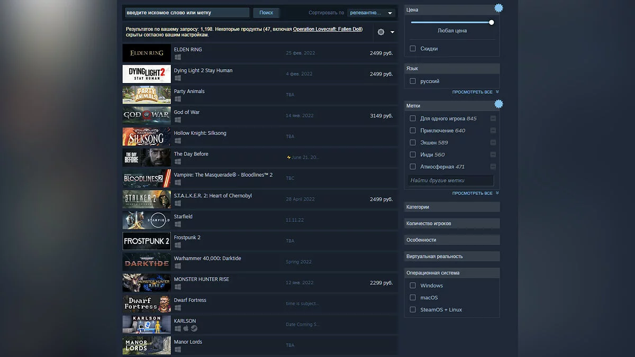Open the Frostpunk 2 game thumbnail
Screen dimensions: 635x357
pyautogui.click(x=147, y=241)
